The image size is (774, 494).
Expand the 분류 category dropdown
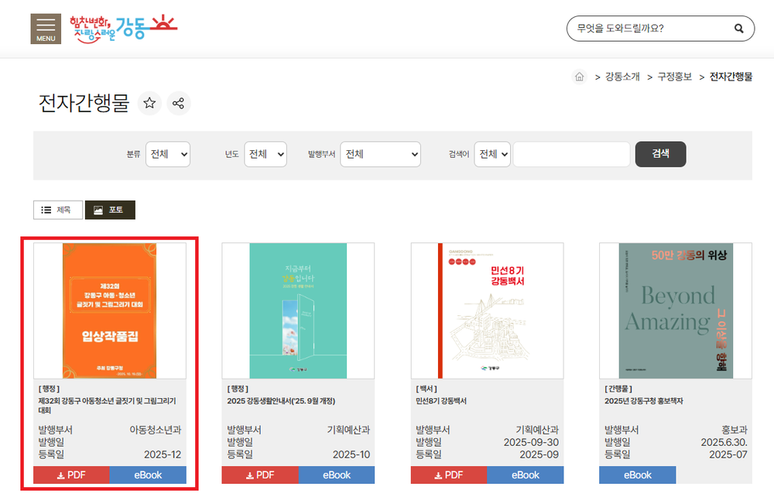168,154
